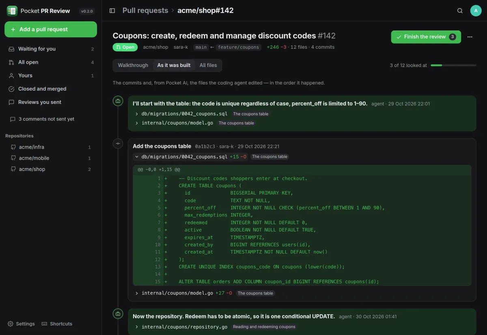487x335 pixels.
Task: Select acme/infra repository
Action: click(51, 147)
